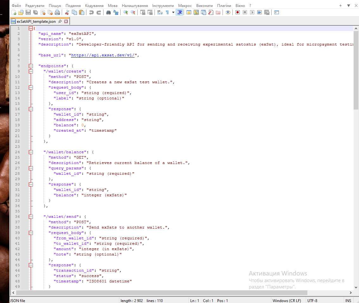Open tab list triangle at top right
This screenshot has width=359, height=303.
coord(349,5)
